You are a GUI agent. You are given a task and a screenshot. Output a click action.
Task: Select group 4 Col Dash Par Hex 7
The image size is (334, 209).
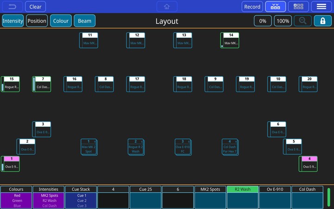pyautogui.click(x=230, y=147)
